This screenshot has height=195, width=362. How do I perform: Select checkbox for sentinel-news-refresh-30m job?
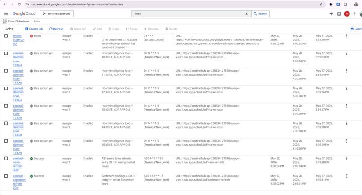(x=6, y=158)
